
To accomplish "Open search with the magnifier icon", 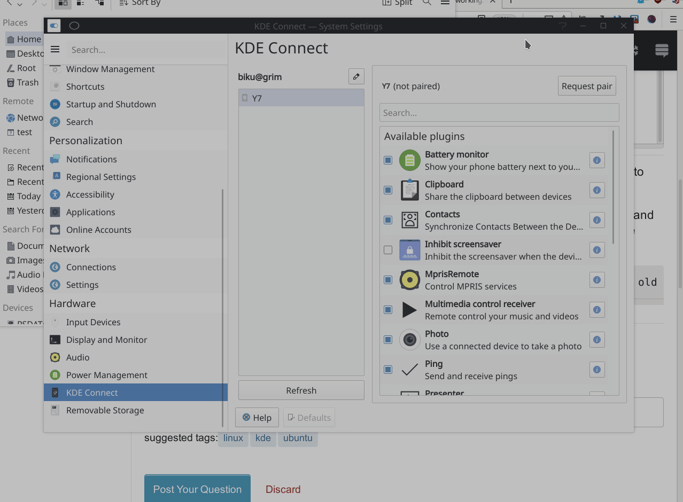I will pos(427,3).
